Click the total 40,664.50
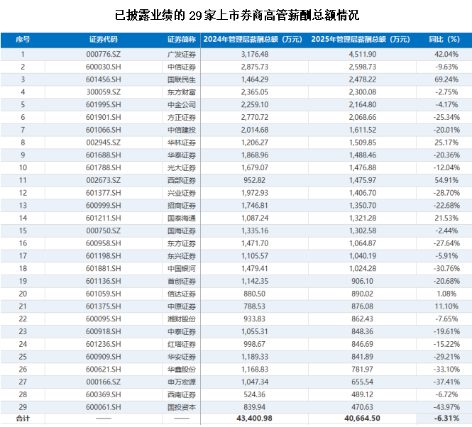Screen dimensions: 472x427 click(362, 418)
